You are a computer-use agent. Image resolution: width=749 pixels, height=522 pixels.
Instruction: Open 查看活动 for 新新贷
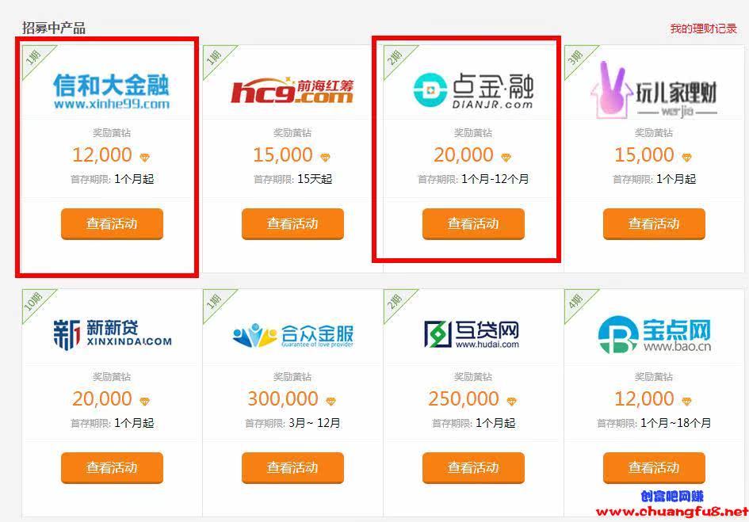point(112,467)
